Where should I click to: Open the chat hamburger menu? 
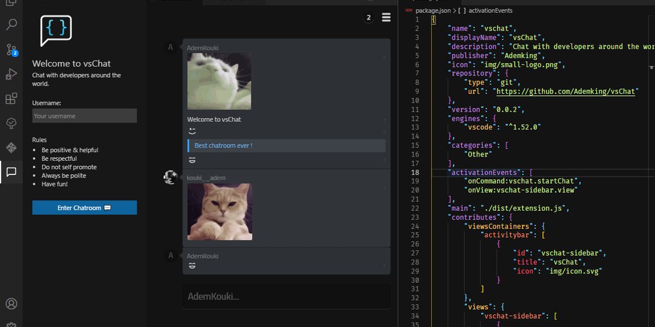[x=386, y=17]
